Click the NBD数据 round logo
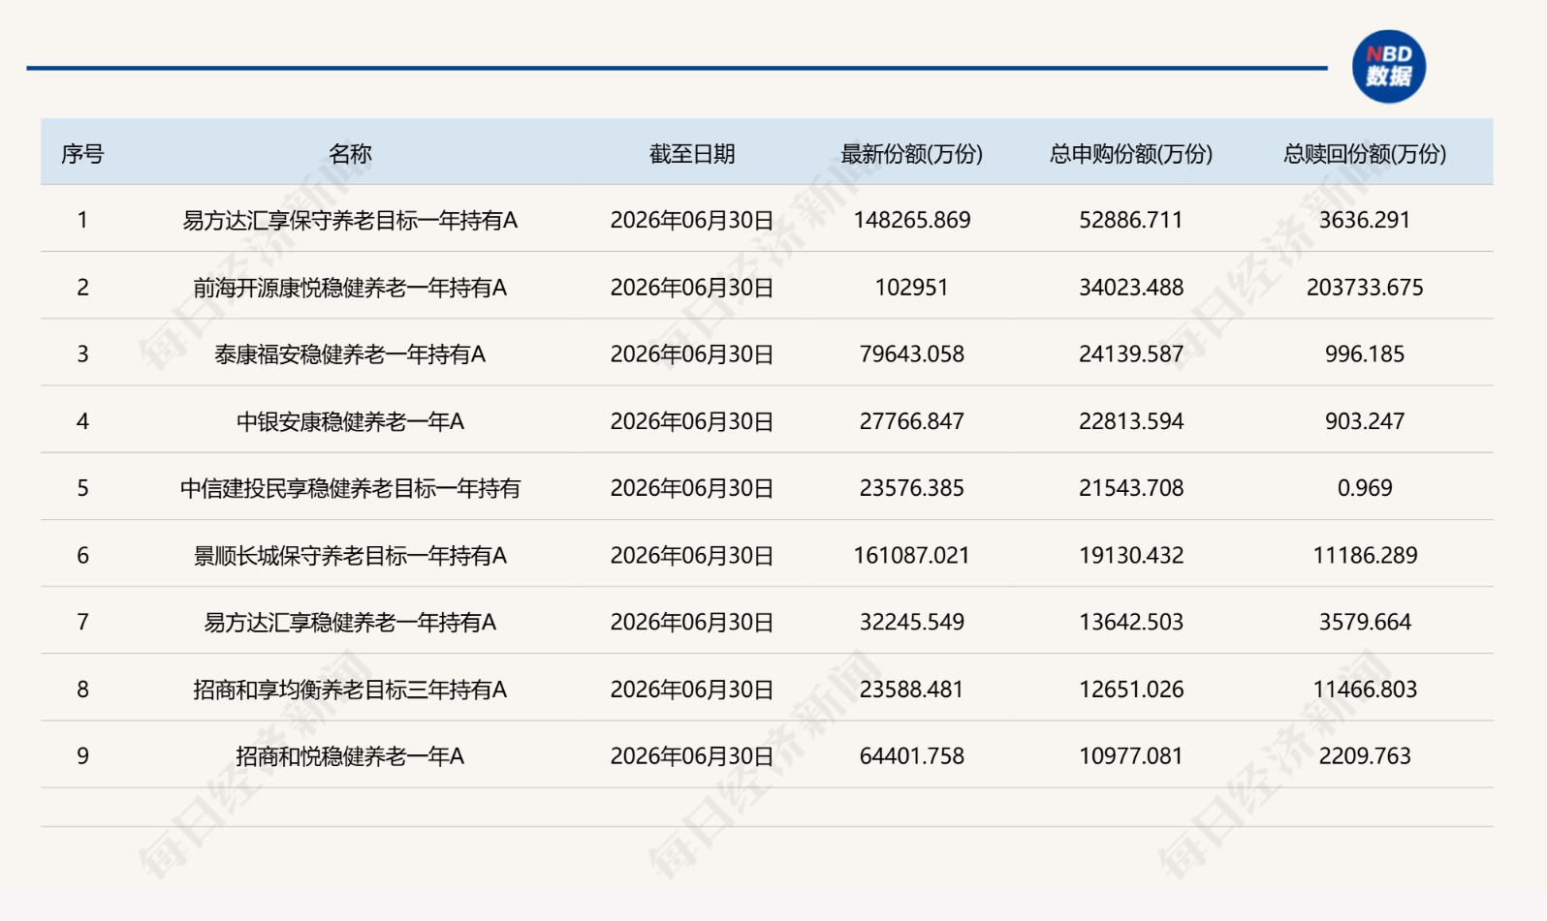This screenshot has height=921, width=1547. tap(1388, 67)
